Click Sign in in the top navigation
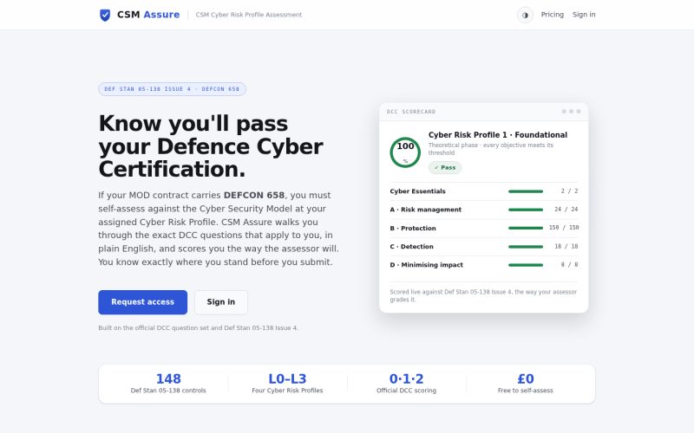The image size is (694, 433). coord(584,15)
